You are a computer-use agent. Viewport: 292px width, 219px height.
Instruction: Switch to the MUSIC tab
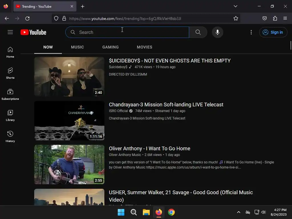pyautogui.click(x=77, y=47)
